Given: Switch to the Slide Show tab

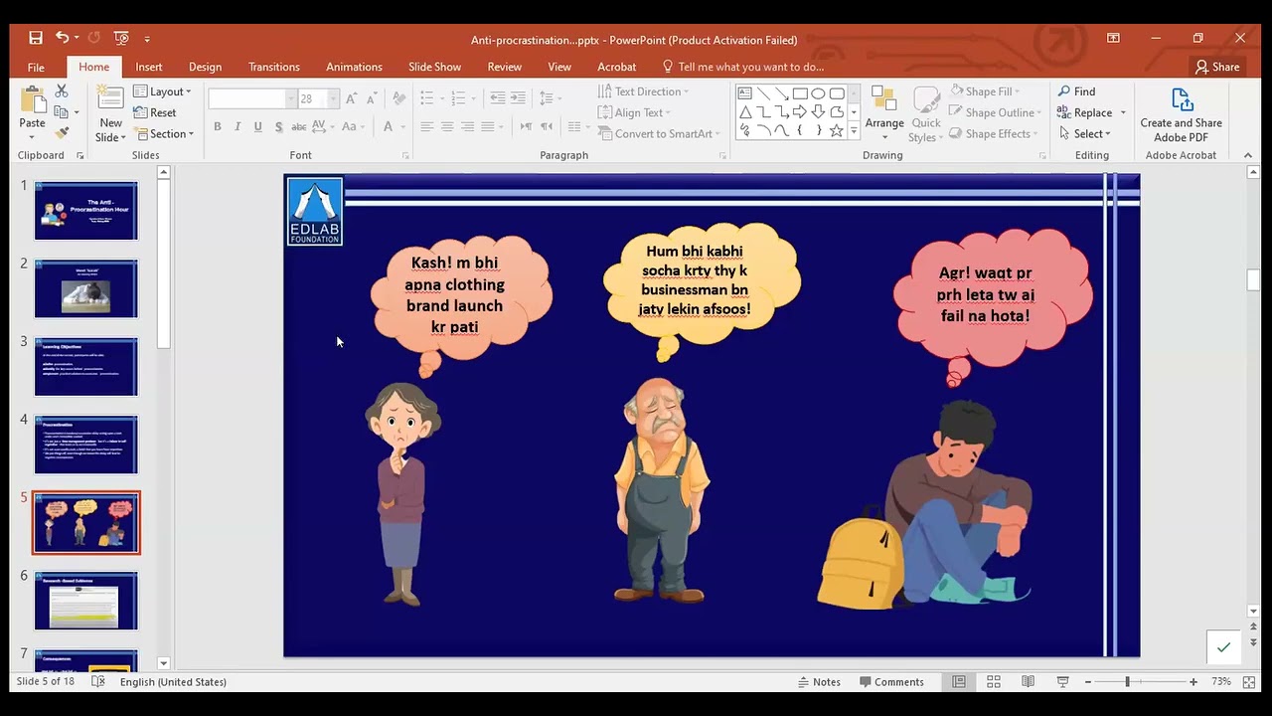Looking at the screenshot, I should [x=434, y=67].
